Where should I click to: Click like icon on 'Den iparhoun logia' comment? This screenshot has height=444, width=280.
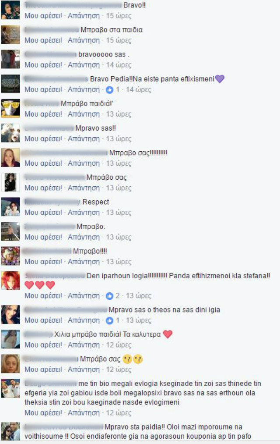pyautogui.click(x=109, y=296)
